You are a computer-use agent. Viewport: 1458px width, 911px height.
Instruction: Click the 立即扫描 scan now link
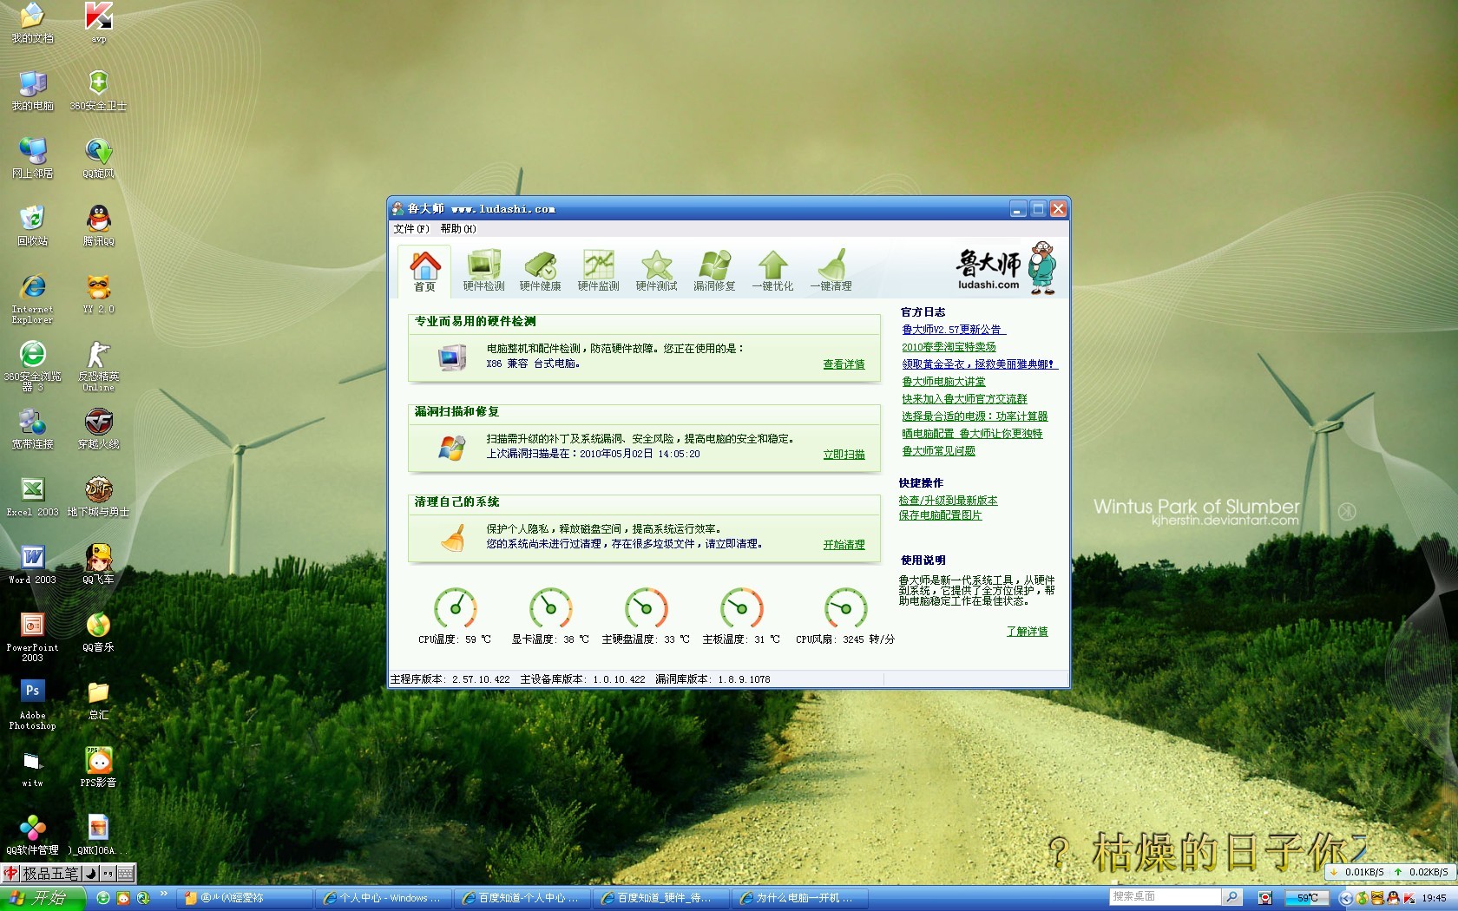point(844,455)
